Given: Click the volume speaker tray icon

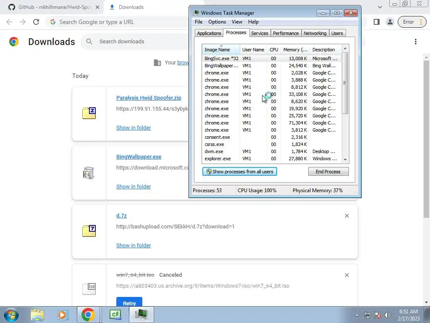Looking at the screenshot, I should (x=388, y=315).
